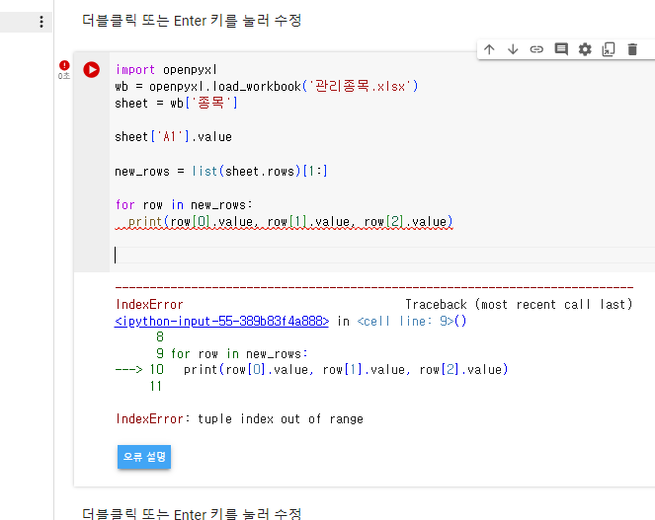This screenshot has height=520, width=655.
Task: Open the three-dot menu at left
Action: coord(41,22)
